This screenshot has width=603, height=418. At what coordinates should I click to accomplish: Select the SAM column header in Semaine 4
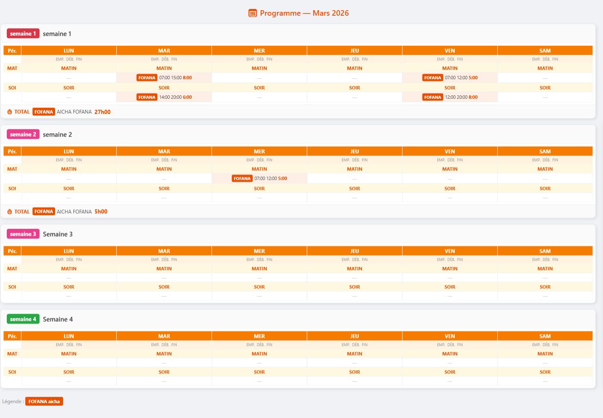(x=545, y=336)
